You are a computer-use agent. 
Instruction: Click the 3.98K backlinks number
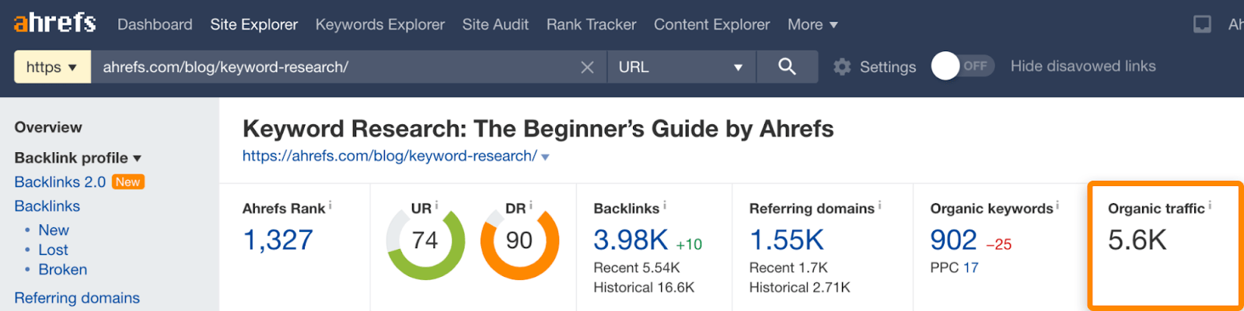[631, 240]
